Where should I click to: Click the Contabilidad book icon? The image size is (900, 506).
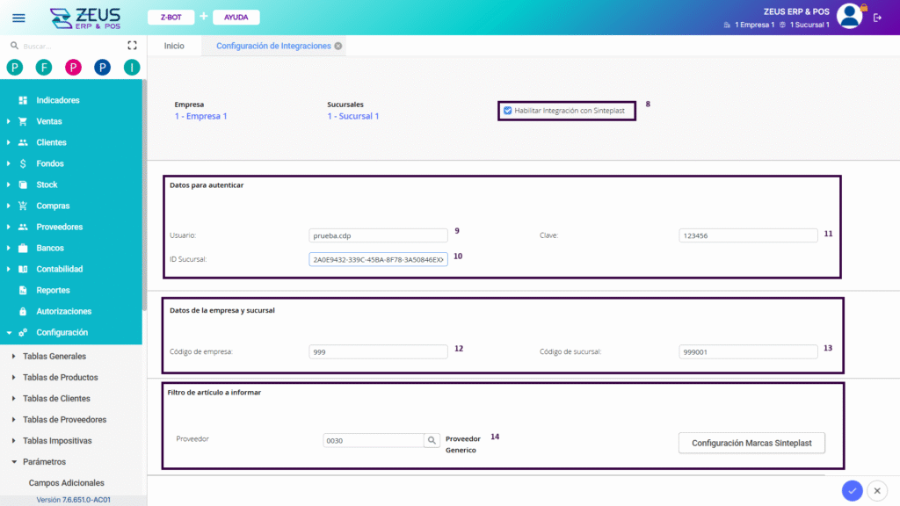[x=23, y=269]
